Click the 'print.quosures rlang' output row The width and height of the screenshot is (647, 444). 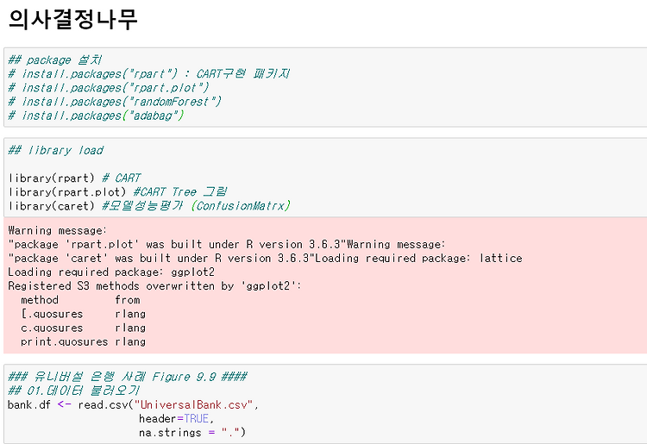[83, 341]
